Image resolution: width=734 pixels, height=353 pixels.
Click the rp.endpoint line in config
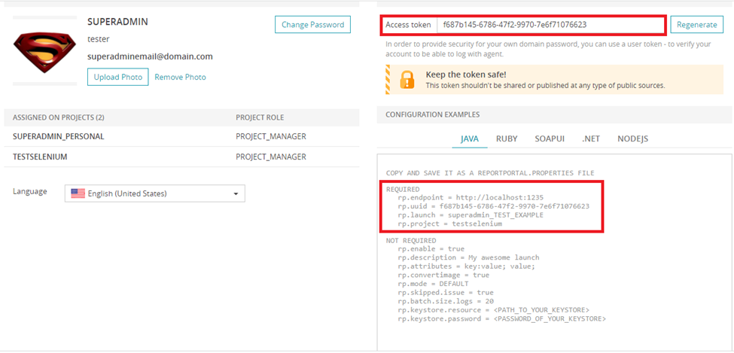click(471, 197)
